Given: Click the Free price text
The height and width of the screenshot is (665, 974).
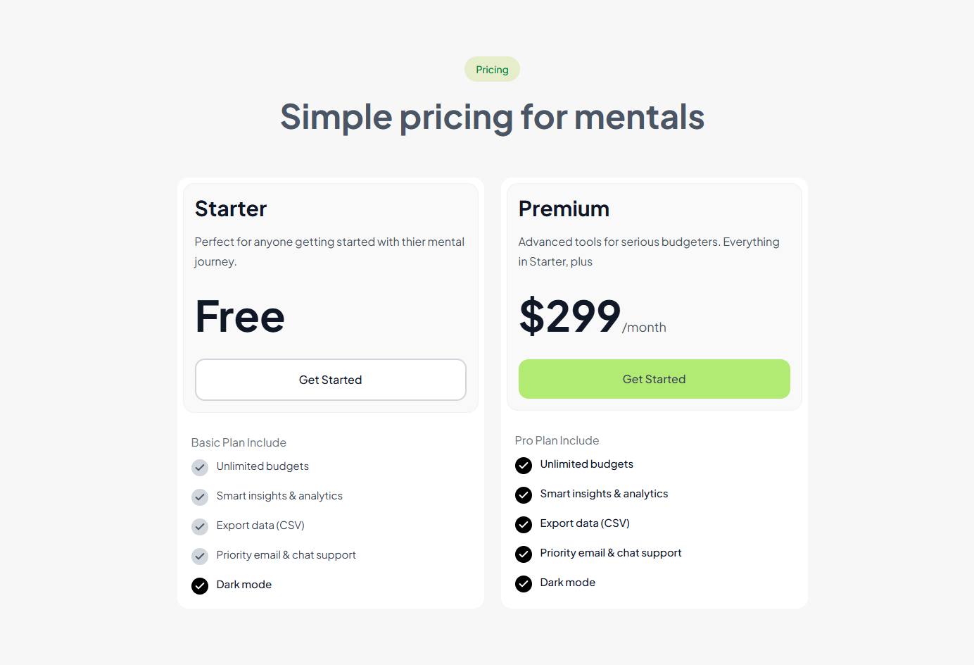Looking at the screenshot, I should pyautogui.click(x=240, y=317).
